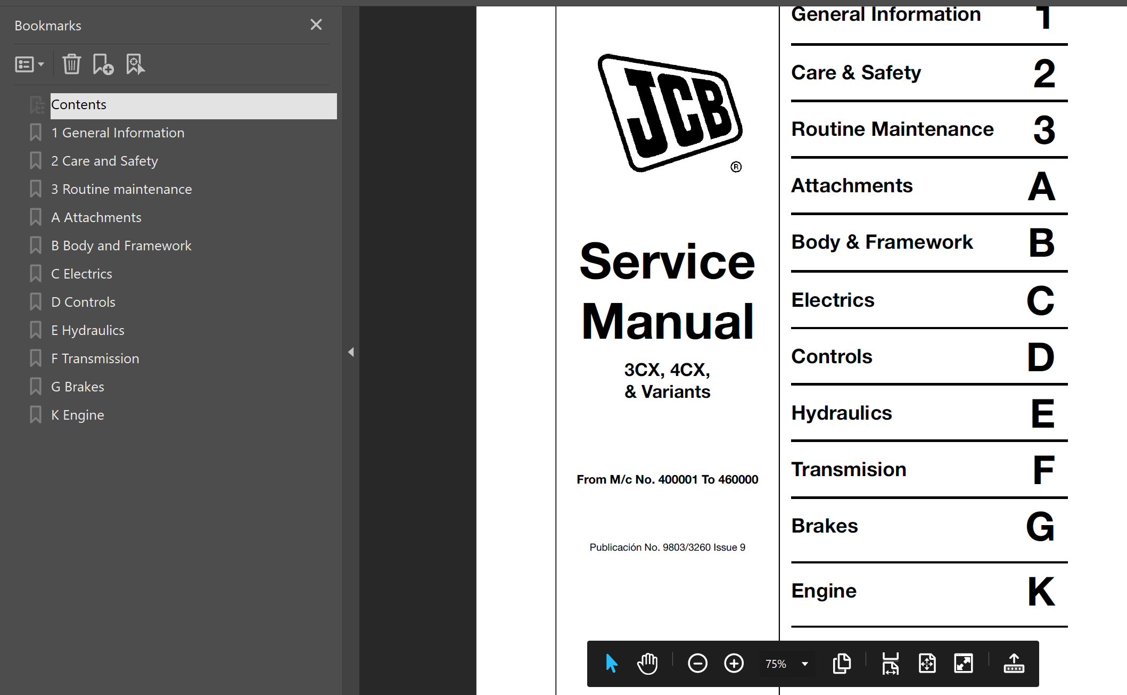Click the bookmark icon beside K Engine
This screenshot has width=1127, height=695.
36,415
